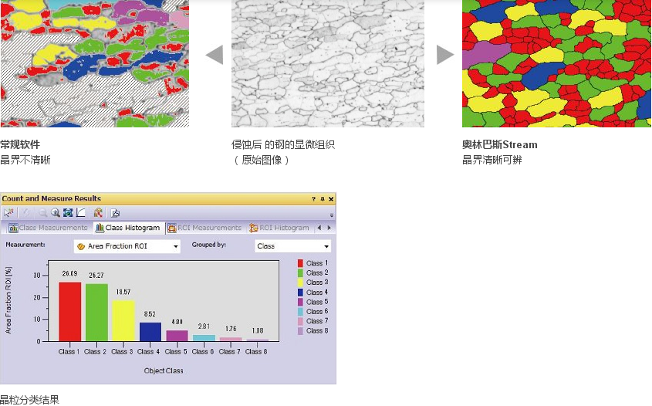Click the Class 1 red histogram bar
Screen dimensions: 652x406
pos(69,311)
